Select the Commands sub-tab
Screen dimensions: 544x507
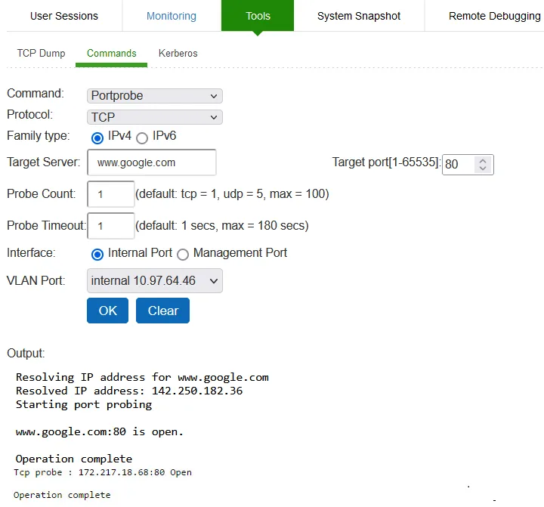pos(111,53)
